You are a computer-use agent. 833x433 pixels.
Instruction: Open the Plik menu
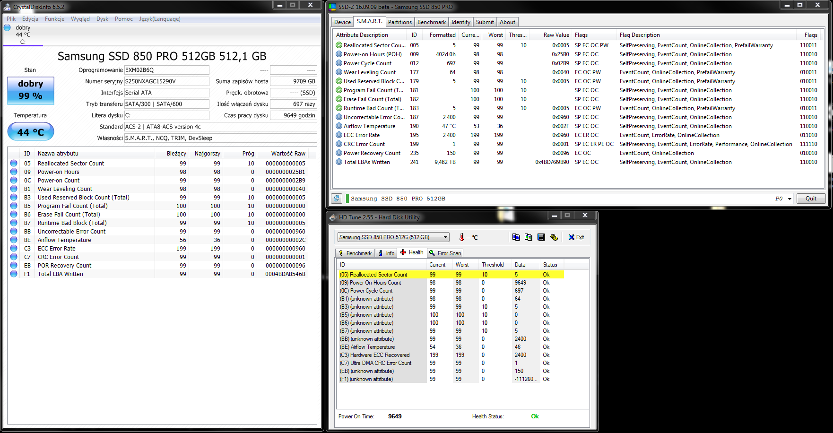click(x=11, y=19)
